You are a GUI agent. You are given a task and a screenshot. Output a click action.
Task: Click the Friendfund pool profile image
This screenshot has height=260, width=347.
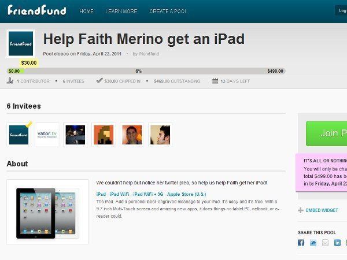pos(21,43)
